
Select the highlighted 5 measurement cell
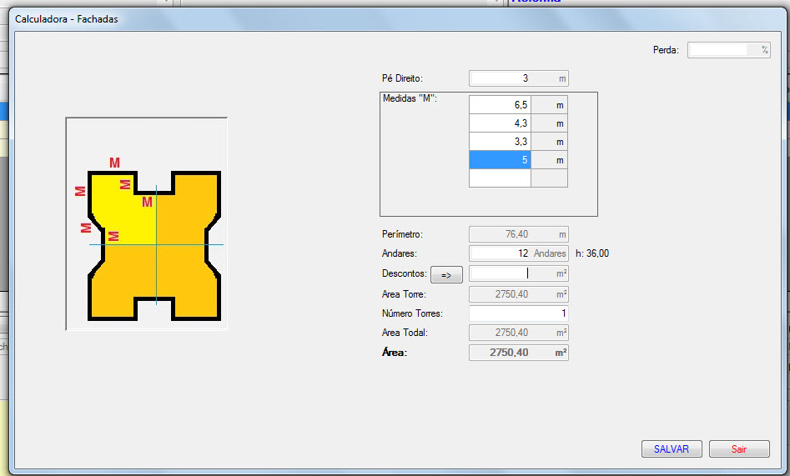pyautogui.click(x=500, y=160)
